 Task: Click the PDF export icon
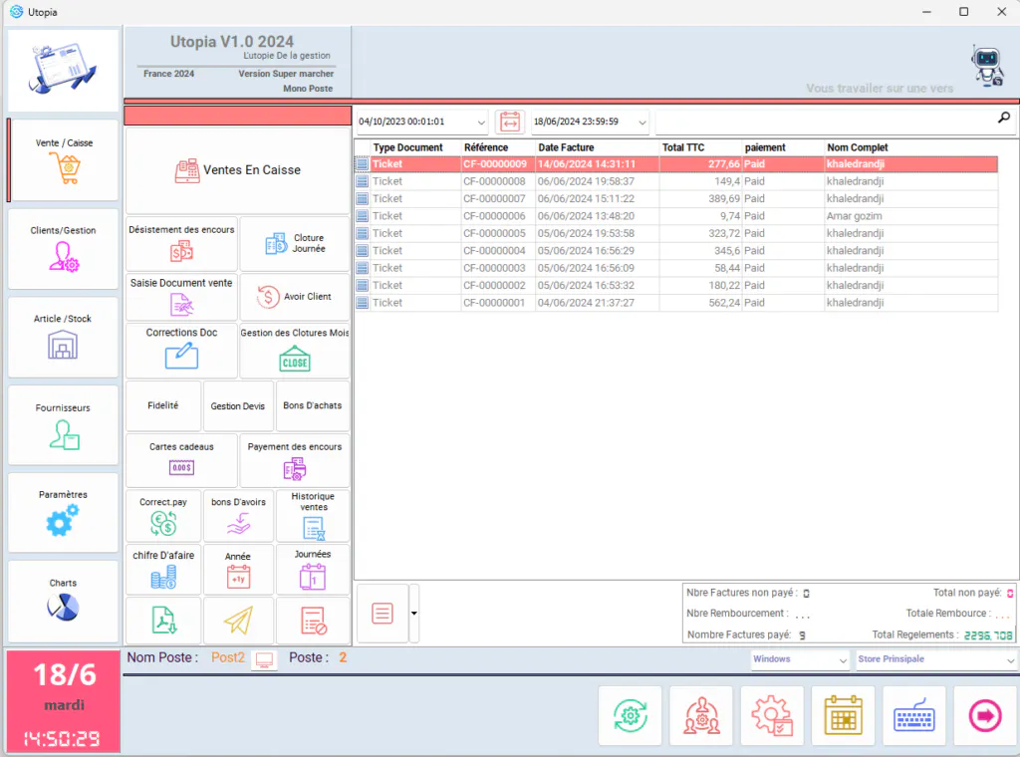164,620
